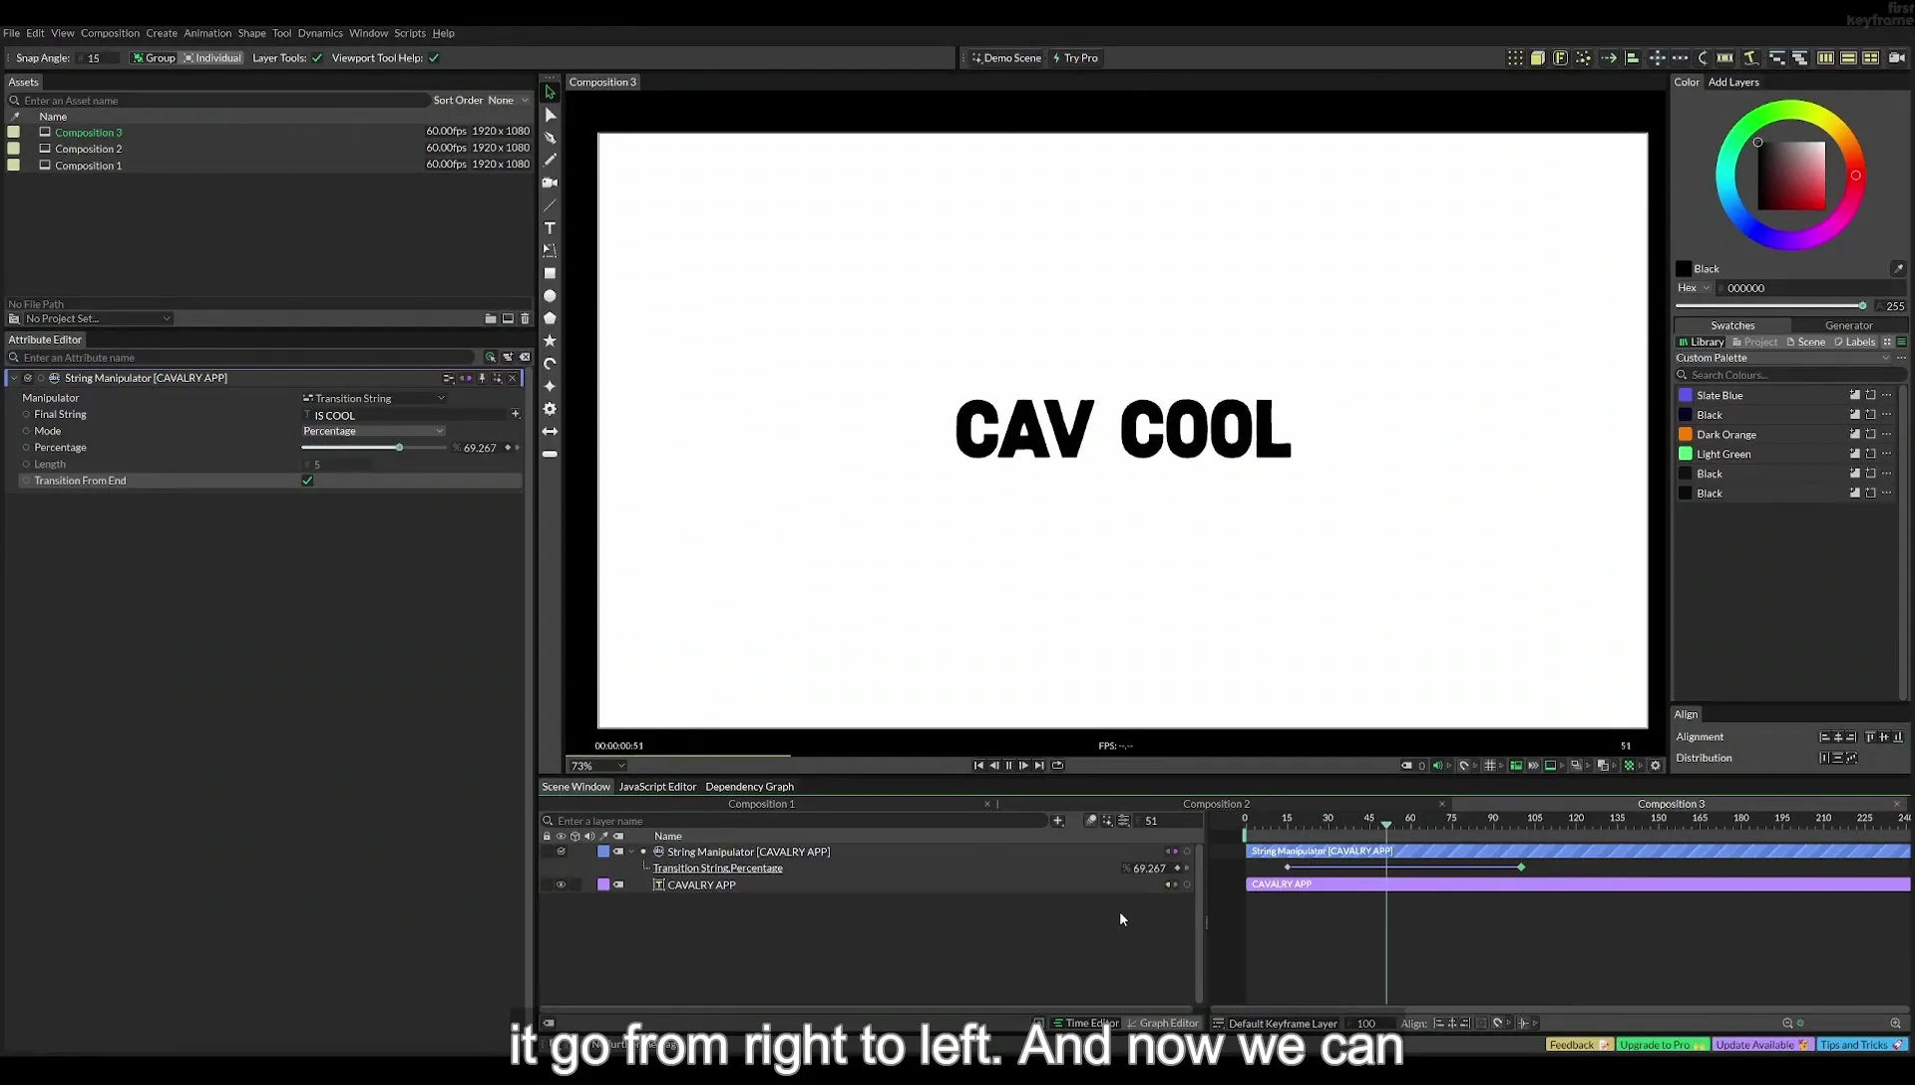The image size is (1915, 1085).
Task: Click the Upgrade to Pro button
Action: pos(1662,1045)
